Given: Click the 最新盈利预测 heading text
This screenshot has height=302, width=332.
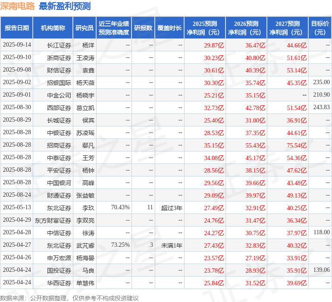Looking at the screenshot, I should click(x=65, y=6).
